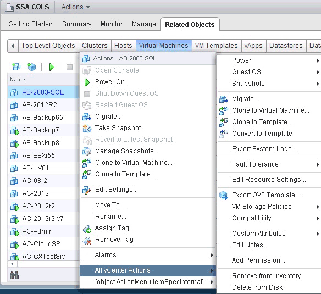321x294 pixels.
Task: Click the binoculars find icon at the bottom of the list
Action: pos(14,275)
